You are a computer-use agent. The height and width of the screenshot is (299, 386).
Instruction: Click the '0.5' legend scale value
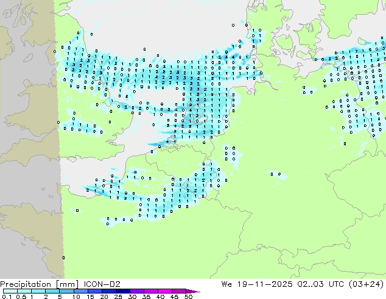coord(21,297)
